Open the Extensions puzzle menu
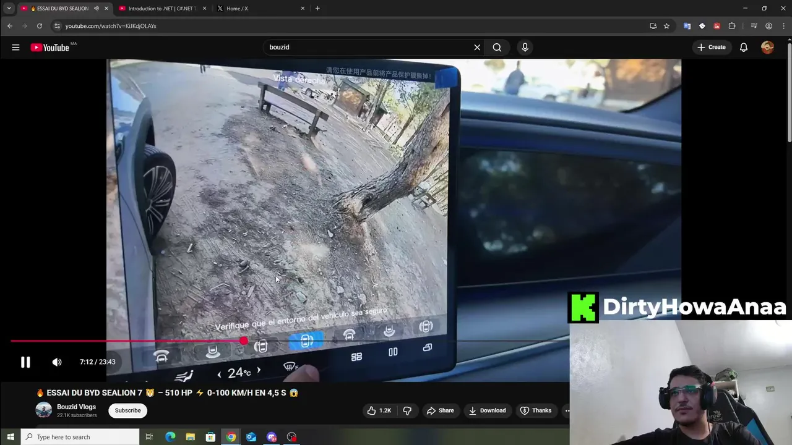The width and height of the screenshot is (792, 445). pyautogui.click(x=732, y=26)
